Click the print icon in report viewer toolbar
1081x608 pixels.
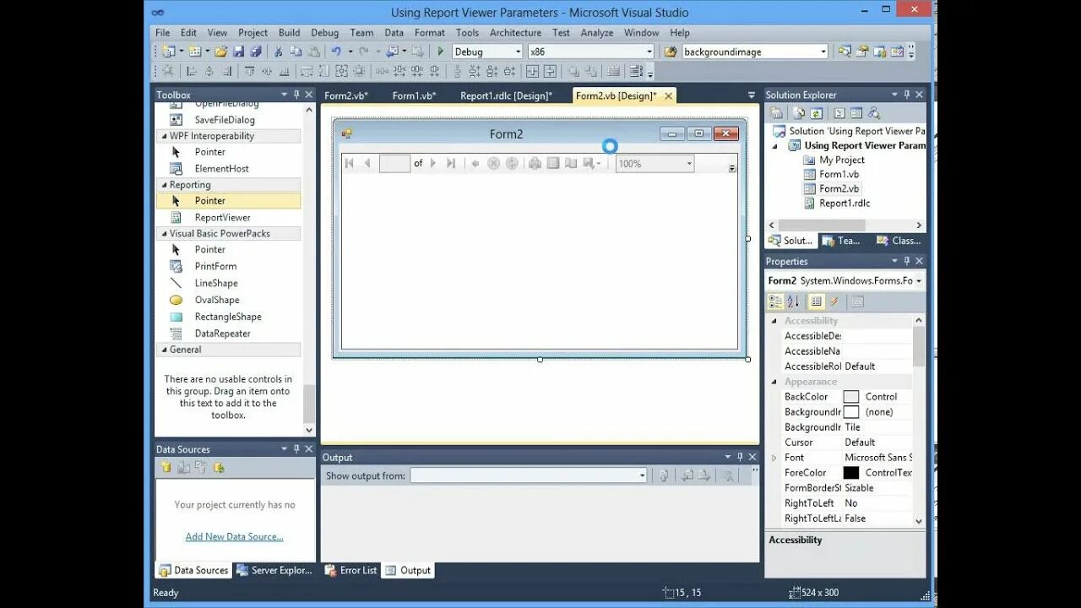pyautogui.click(x=535, y=164)
